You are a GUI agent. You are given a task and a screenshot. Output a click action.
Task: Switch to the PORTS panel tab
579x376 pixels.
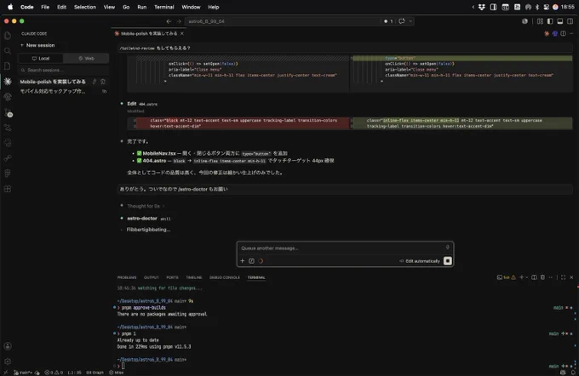pos(172,277)
